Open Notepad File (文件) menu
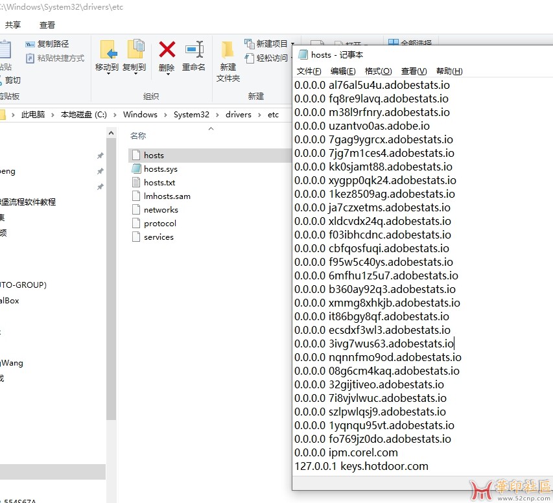This screenshot has height=503, width=553. 309,71
